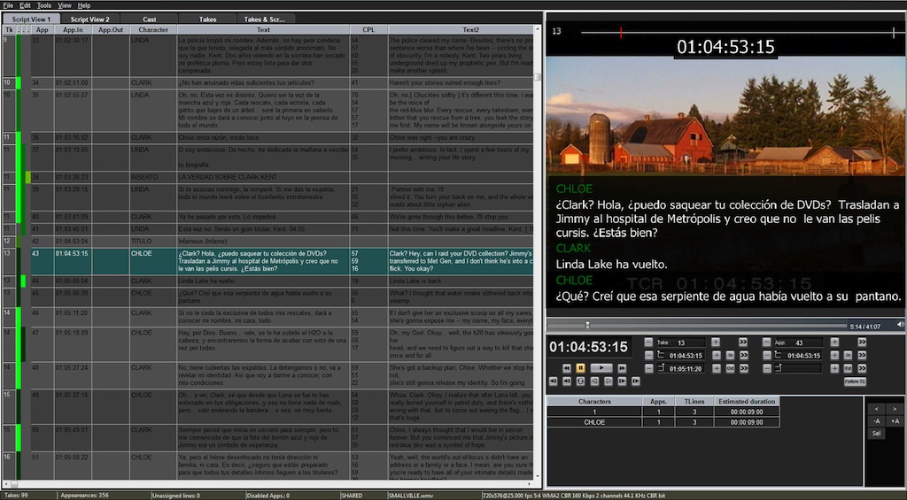
Task: Set take in-point with the In button
Action: [730, 356]
